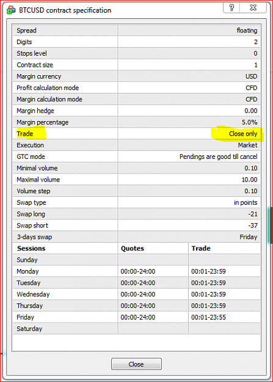Click the 'Quotes' column header

[x=133, y=248]
